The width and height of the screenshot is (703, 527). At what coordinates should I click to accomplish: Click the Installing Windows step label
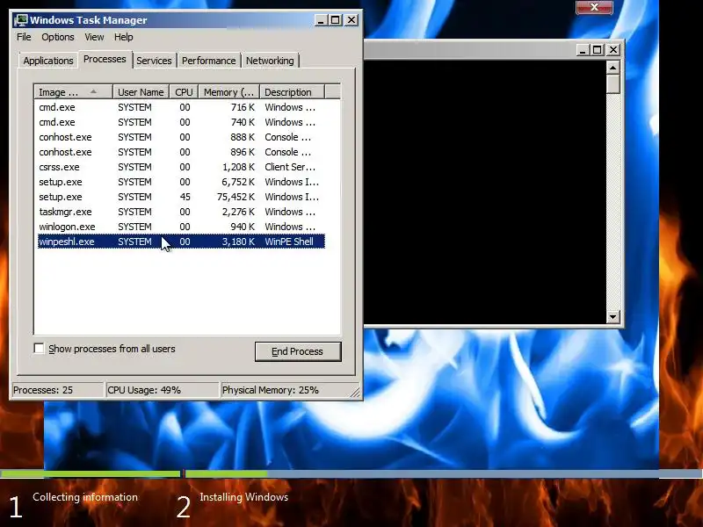[x=244, y=497]
